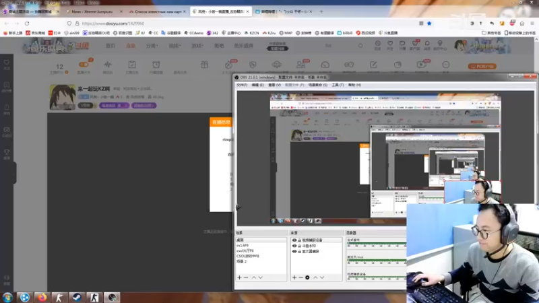The image size is (539, 303).
Task: Open the waveform icon in streamer toolbar
Action: pyautogui.click(x=108, y=66)
